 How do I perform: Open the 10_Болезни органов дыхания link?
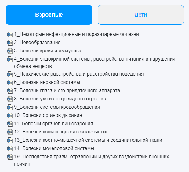coord(48,115)
